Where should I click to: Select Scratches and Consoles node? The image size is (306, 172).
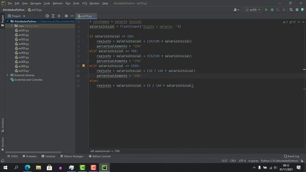coord(26,80)
